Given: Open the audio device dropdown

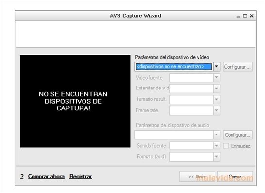Looking at the screenshot, I should coord(178,134).
